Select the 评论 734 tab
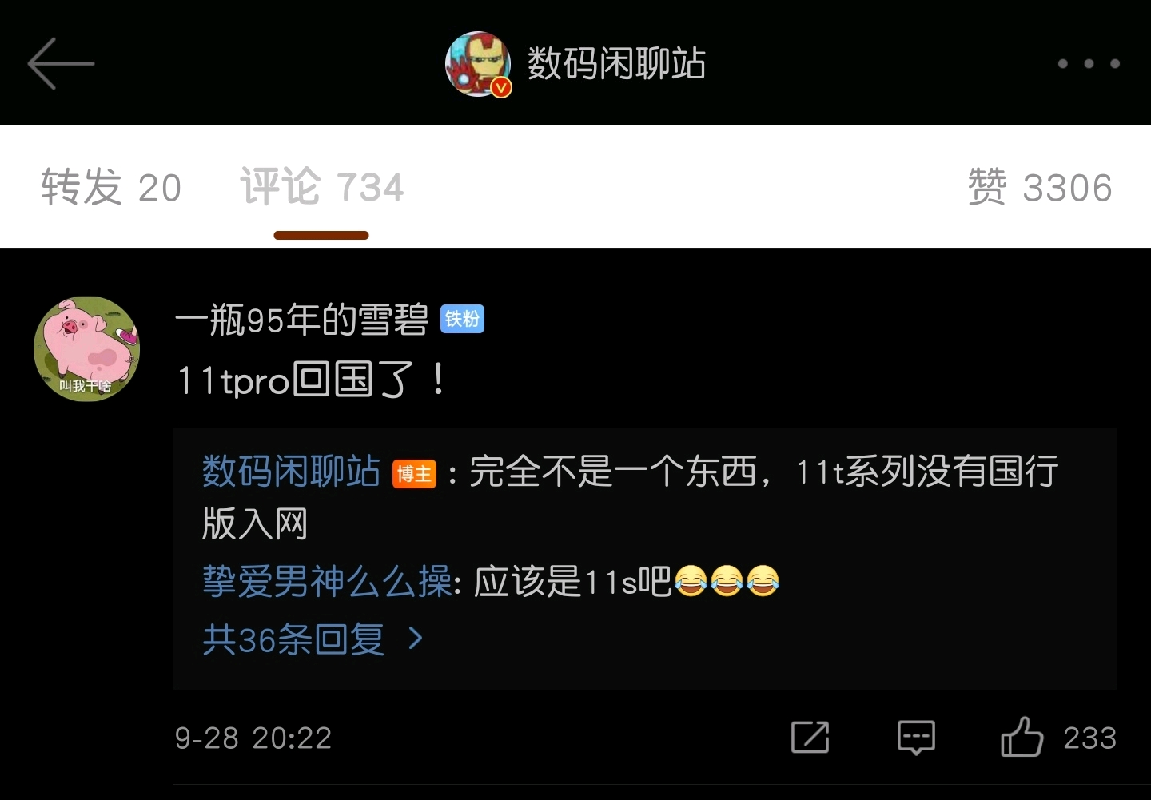Image resolution: width=1151 pixels, height=800 pixels. (x=322, y=188)
